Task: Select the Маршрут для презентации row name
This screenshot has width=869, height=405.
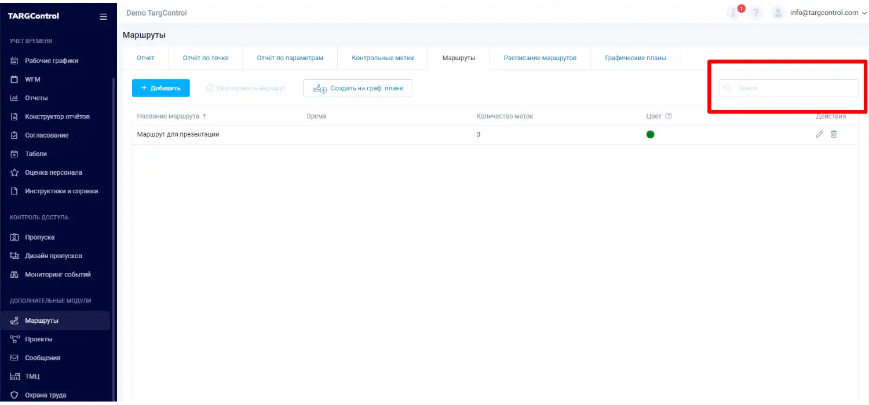Action: 178,134
